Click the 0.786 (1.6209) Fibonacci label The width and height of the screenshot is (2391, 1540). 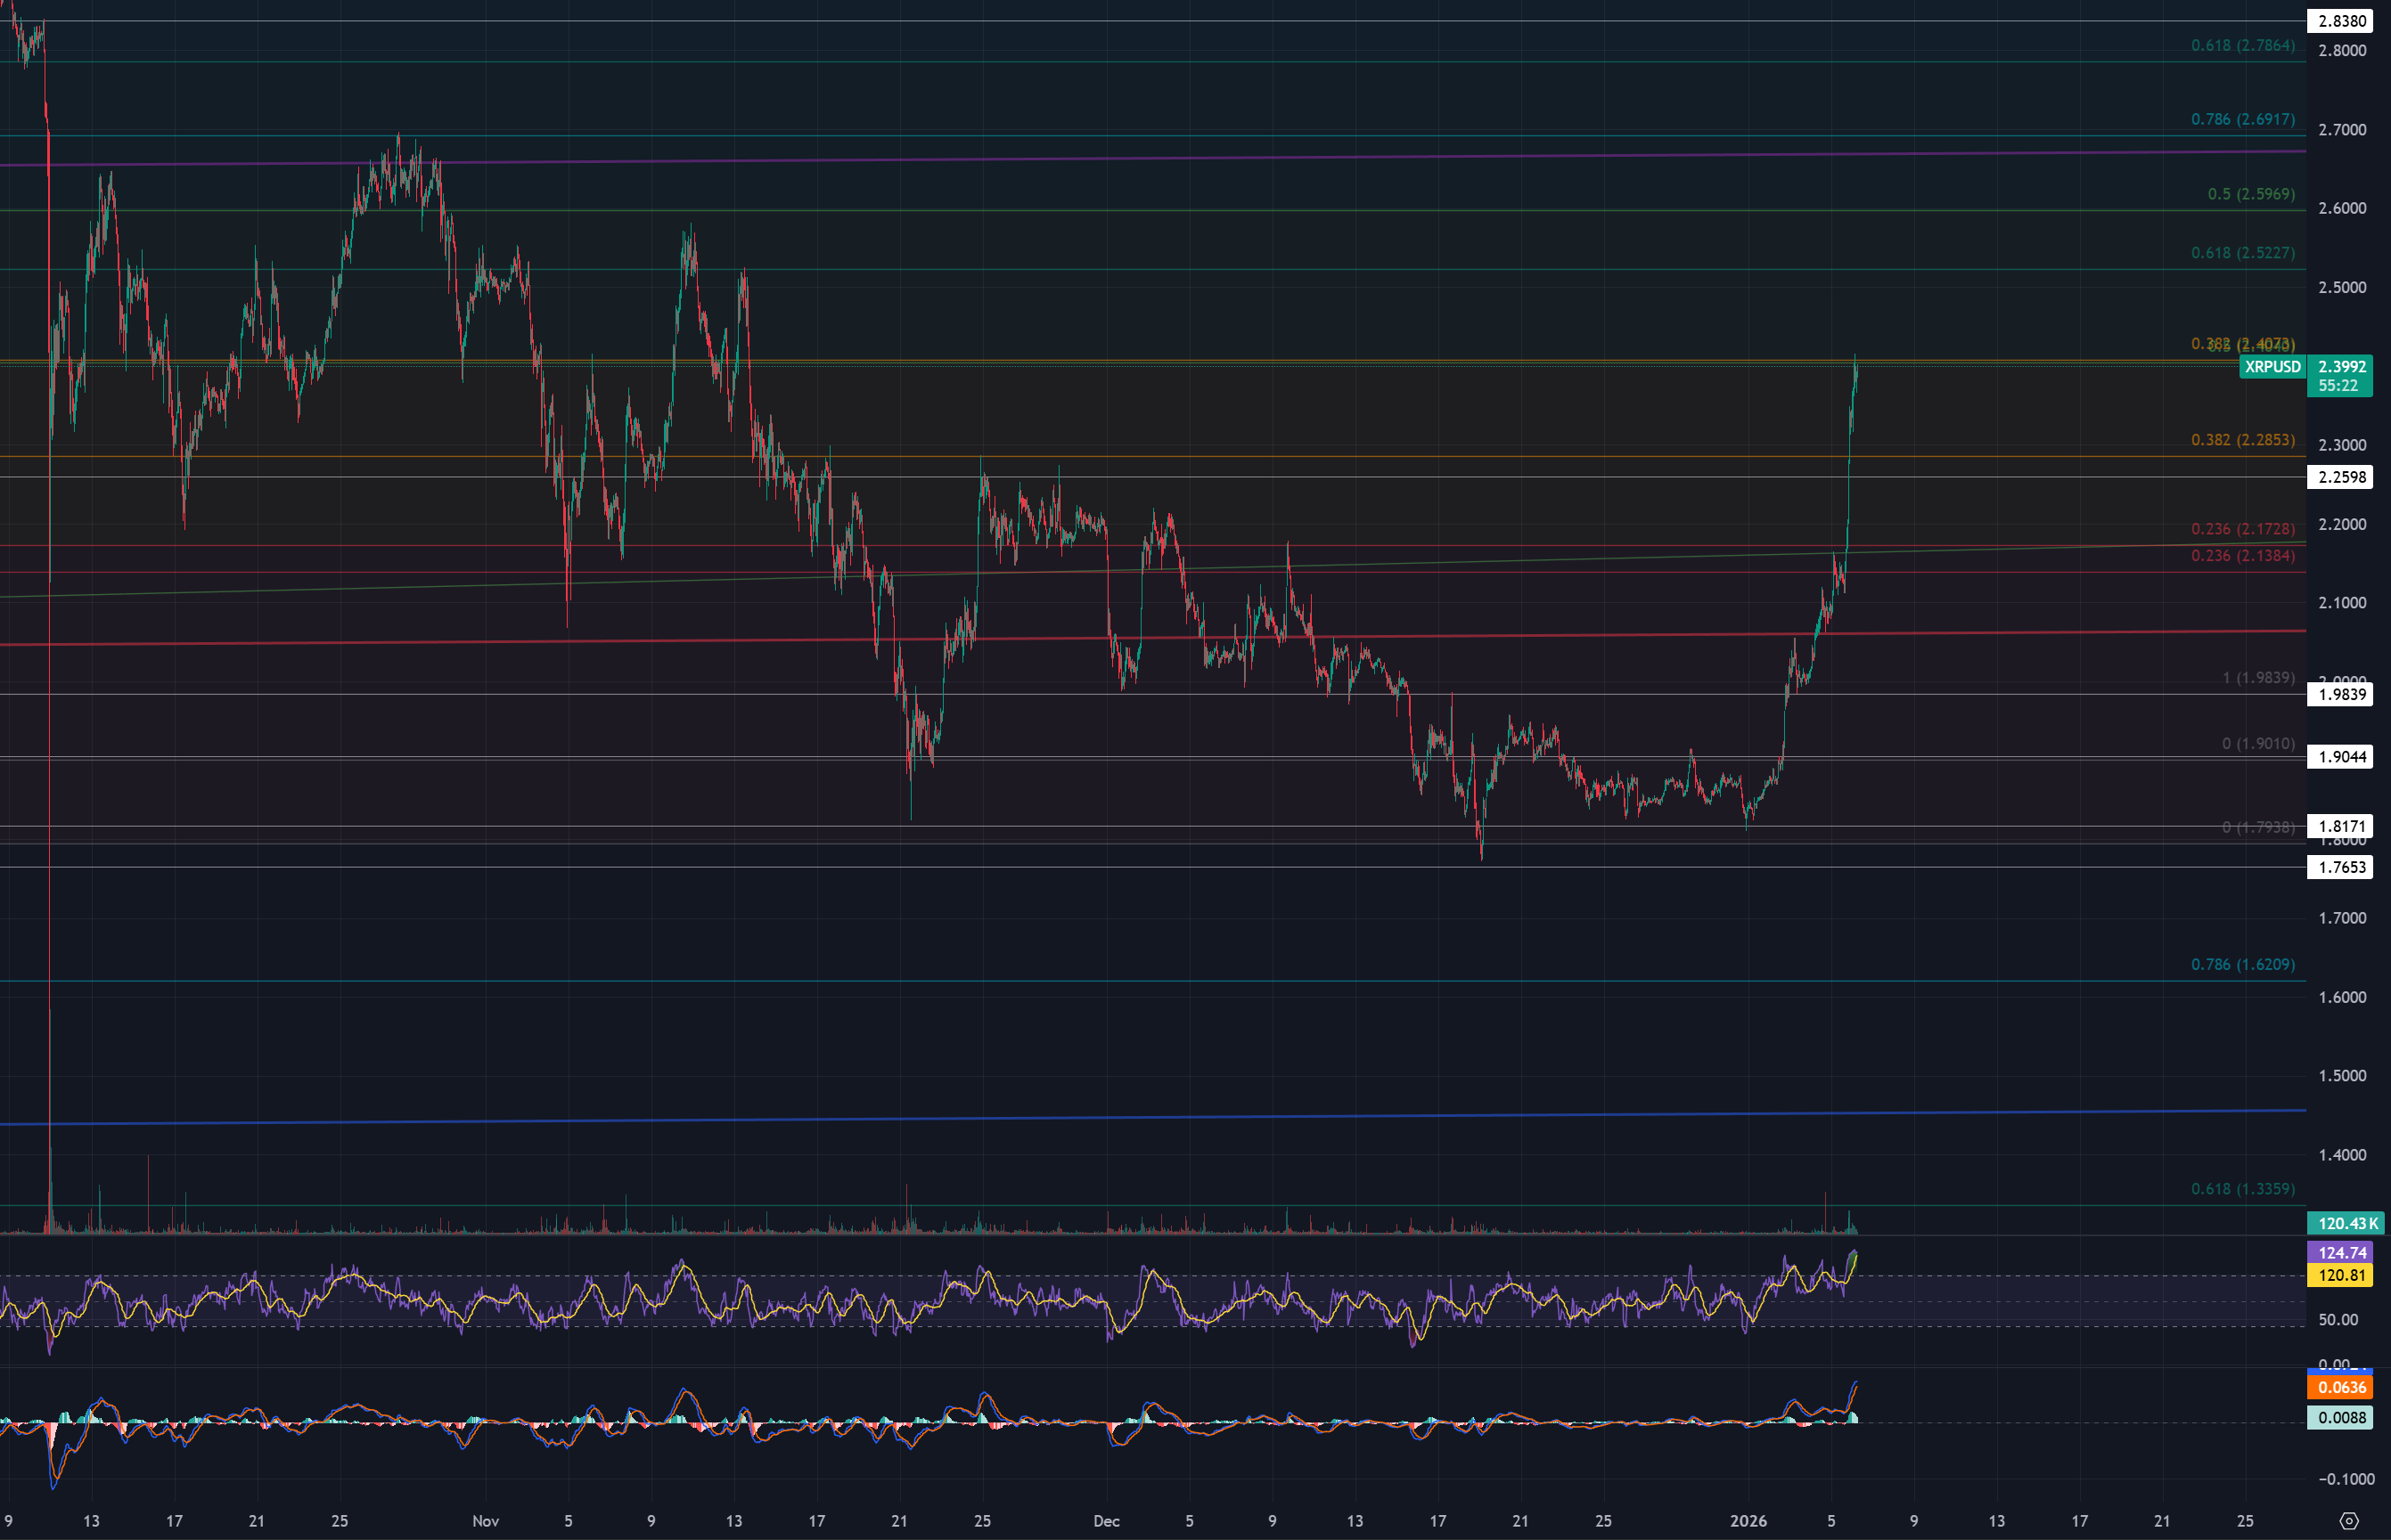(2243, 964)
